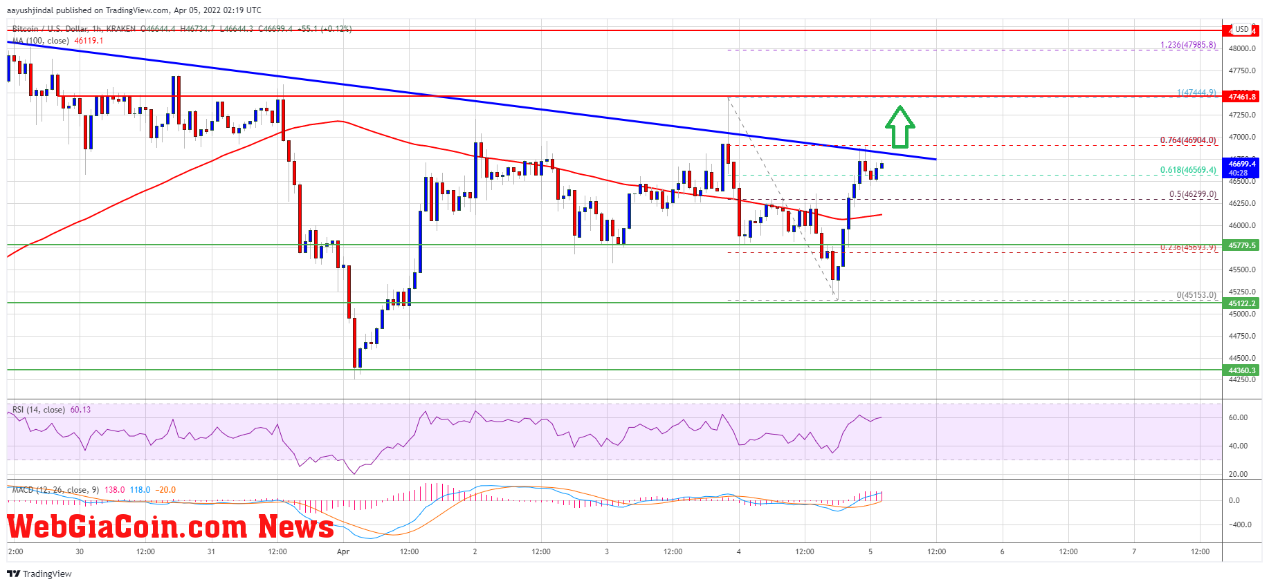
Task: Click the MACD value 138.0
Action: click(115, 490)
